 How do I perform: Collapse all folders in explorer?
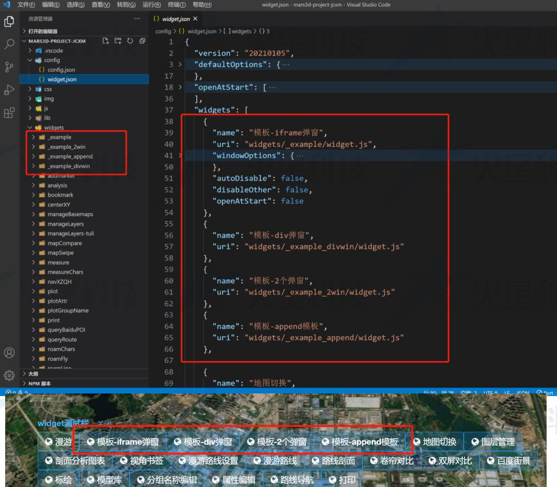(x=142, y=41)
